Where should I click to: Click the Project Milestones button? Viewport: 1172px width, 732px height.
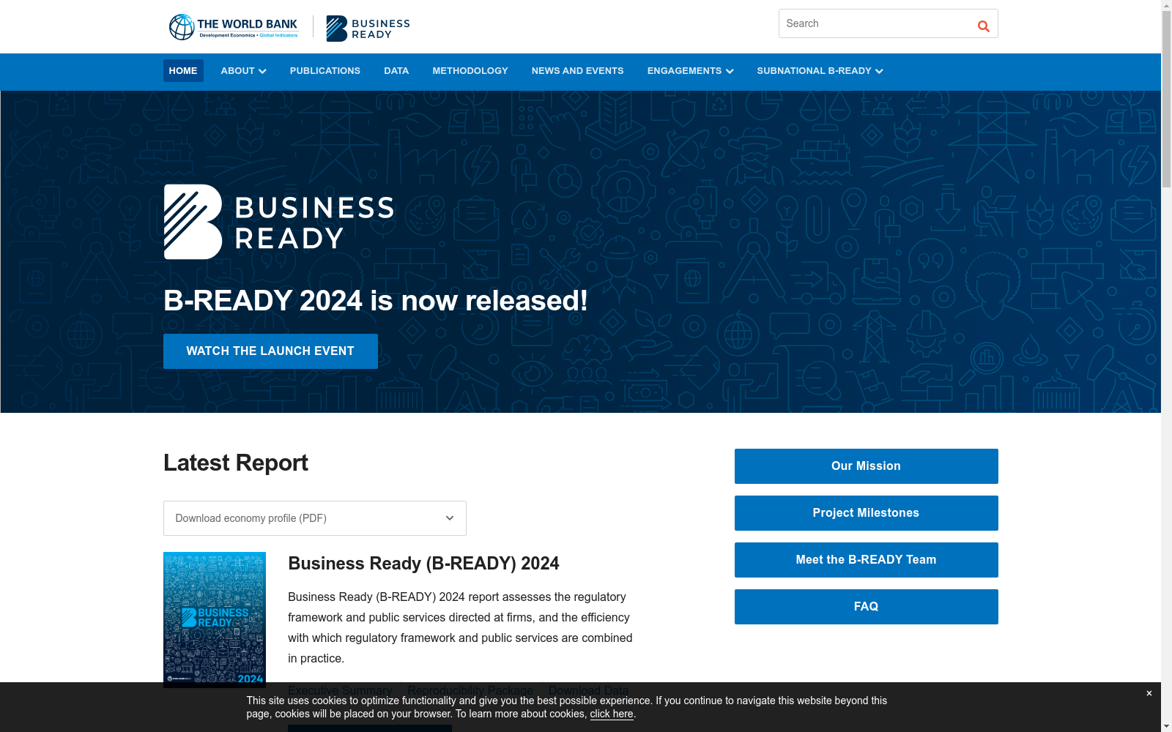coord(867,513)
